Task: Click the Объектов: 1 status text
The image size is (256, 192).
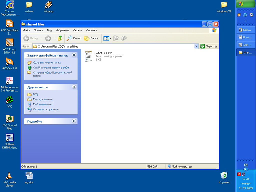Action: [x=29, y=166]
